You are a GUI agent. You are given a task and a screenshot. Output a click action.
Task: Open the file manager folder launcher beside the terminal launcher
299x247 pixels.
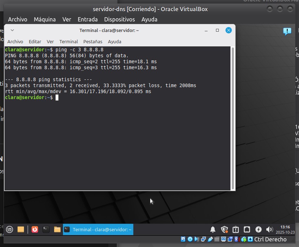coord(57,230)
